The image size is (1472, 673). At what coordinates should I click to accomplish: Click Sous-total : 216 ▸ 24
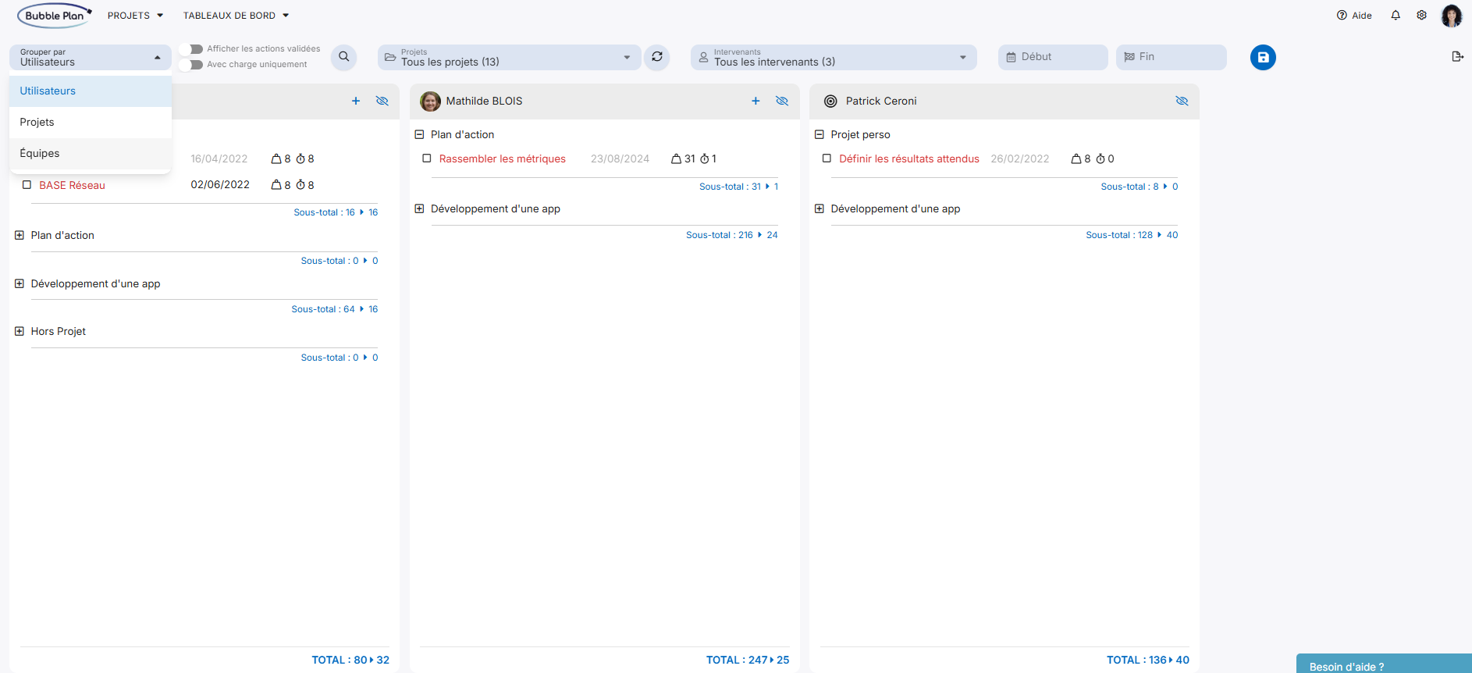pos(731,235)
